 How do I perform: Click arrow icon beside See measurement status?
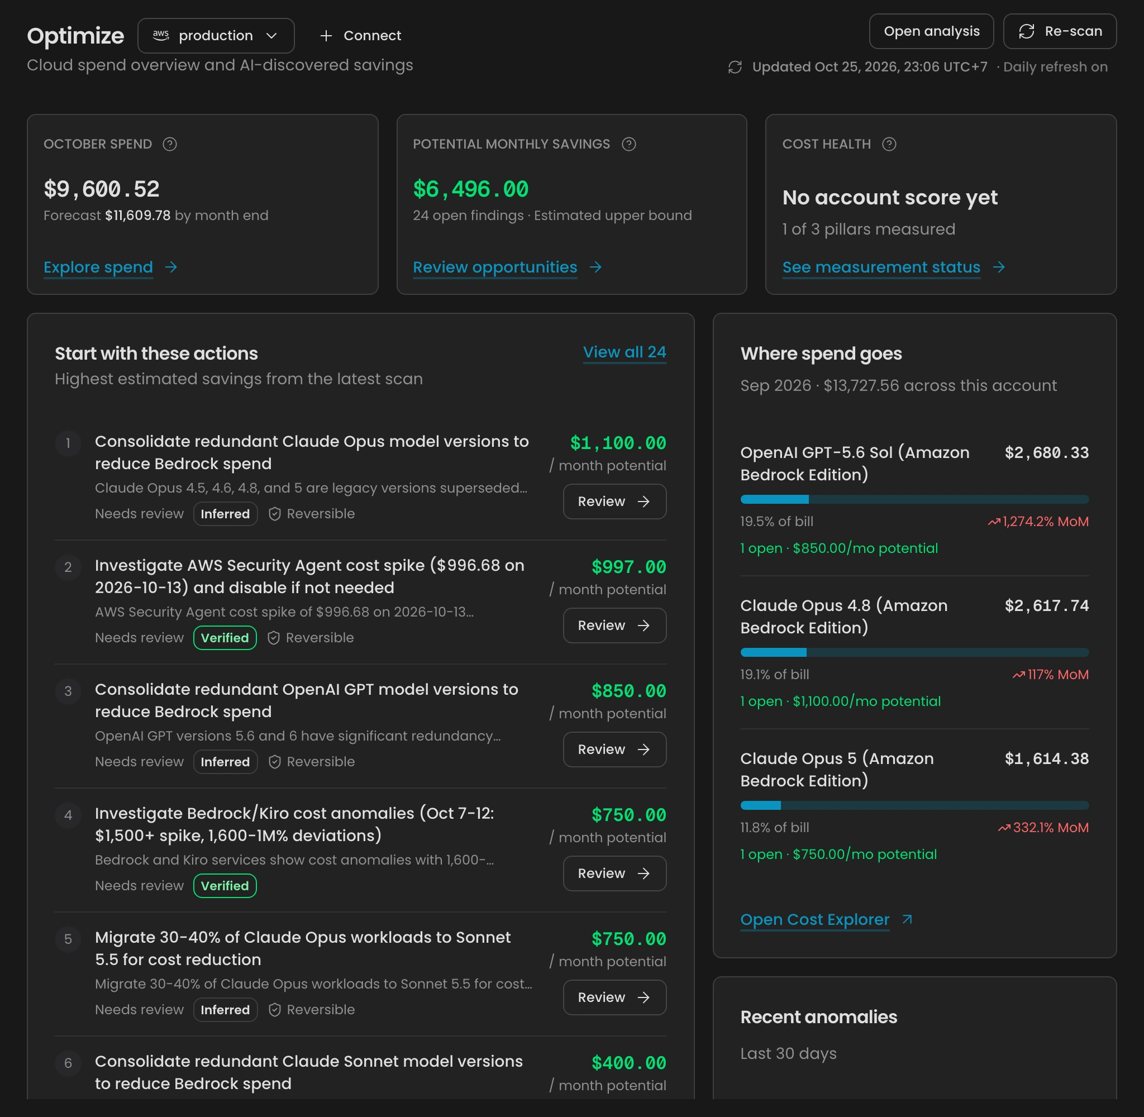999,267
